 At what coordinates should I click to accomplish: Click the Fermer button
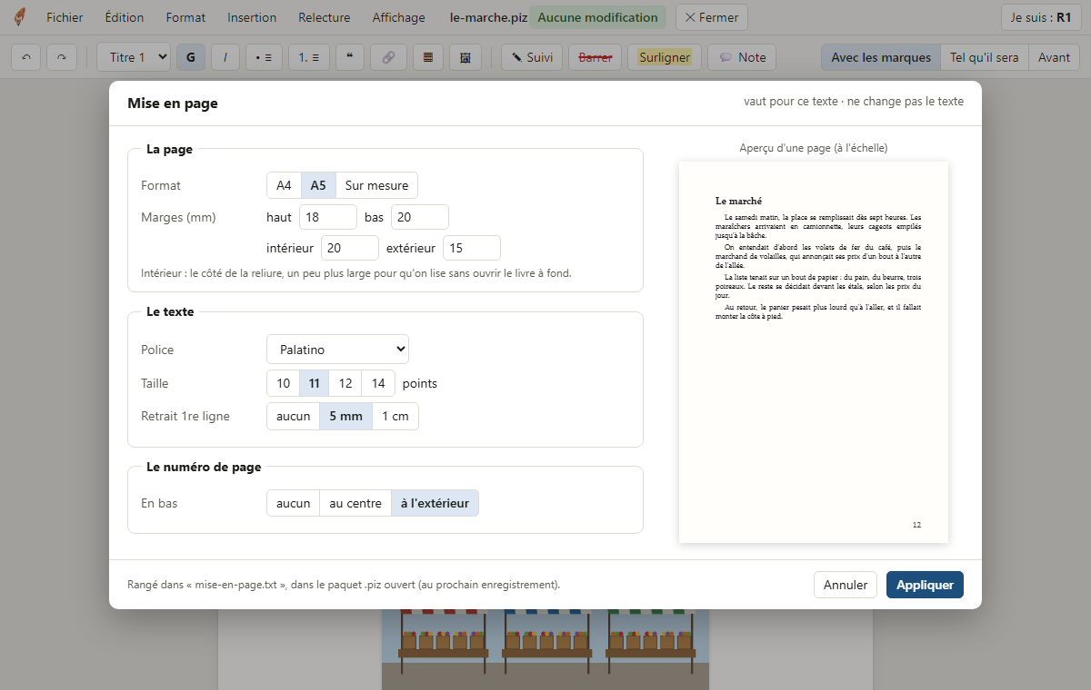point(711,17)
